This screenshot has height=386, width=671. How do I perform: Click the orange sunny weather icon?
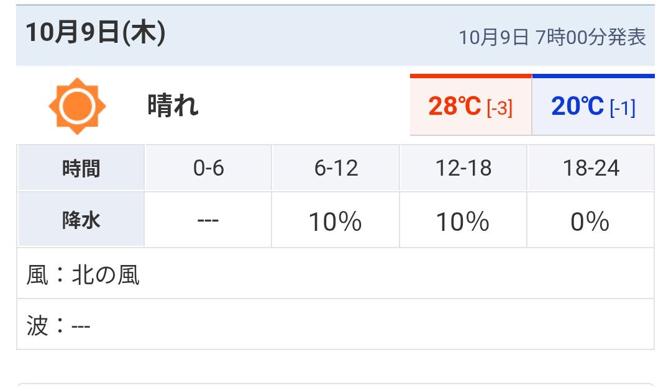(77, 106)
